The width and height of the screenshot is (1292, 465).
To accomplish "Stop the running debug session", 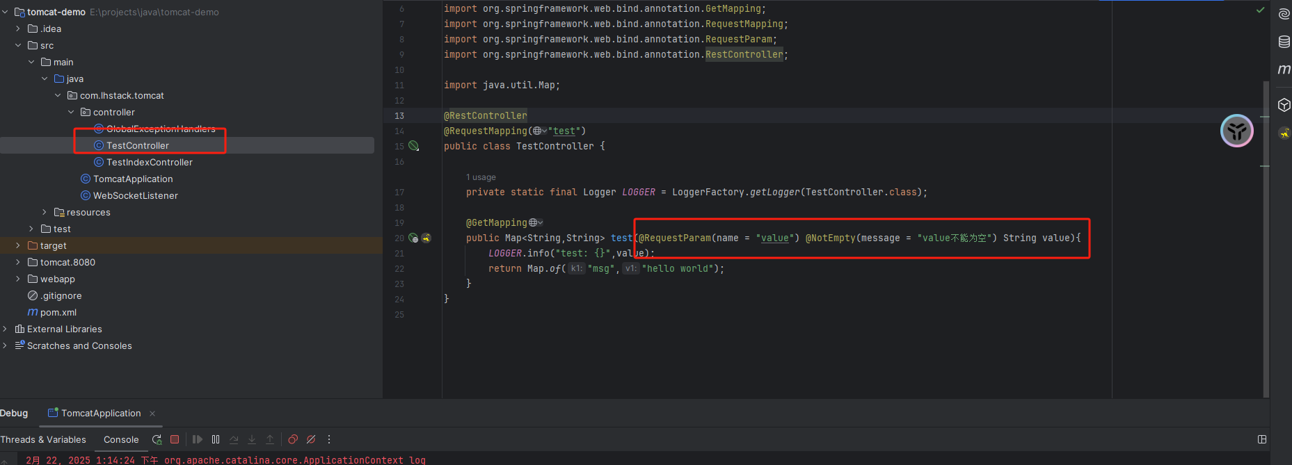I will click(175, 439).
